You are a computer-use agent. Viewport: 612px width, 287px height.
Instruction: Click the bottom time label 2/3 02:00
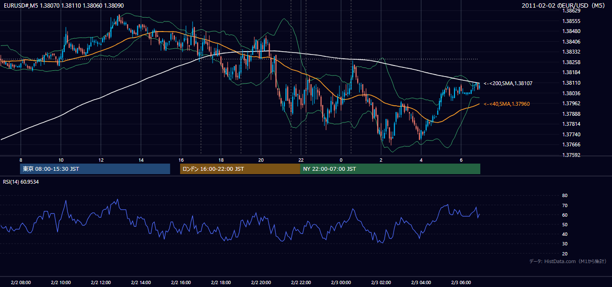click(x=381, y=283)
